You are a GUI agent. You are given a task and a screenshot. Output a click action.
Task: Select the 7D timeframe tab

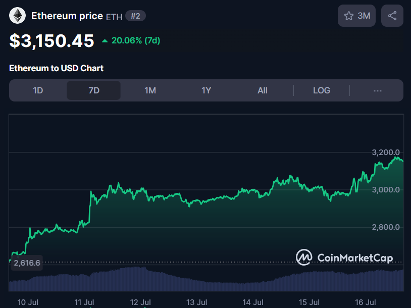click(93, 90)
